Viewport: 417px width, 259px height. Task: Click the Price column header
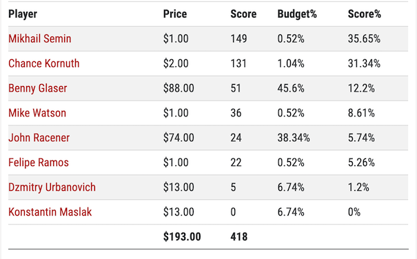(x=175, y=14)
